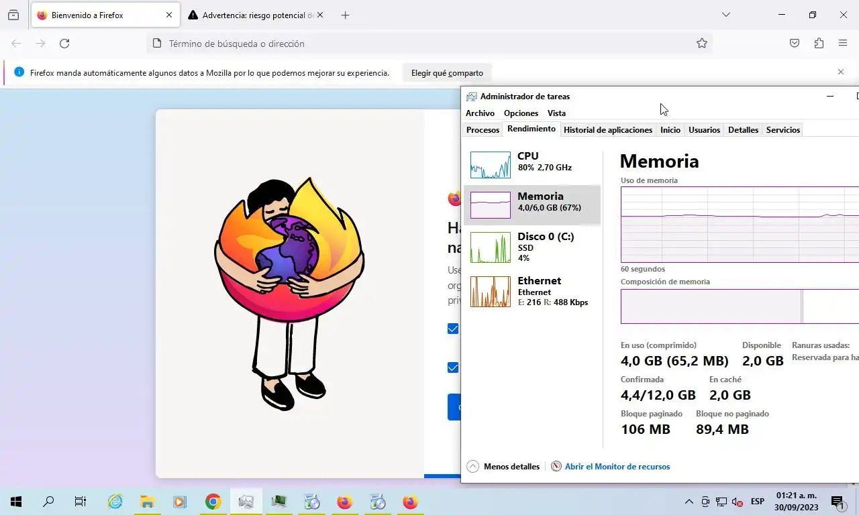Click muted volume icon in tray

(738, 502)
